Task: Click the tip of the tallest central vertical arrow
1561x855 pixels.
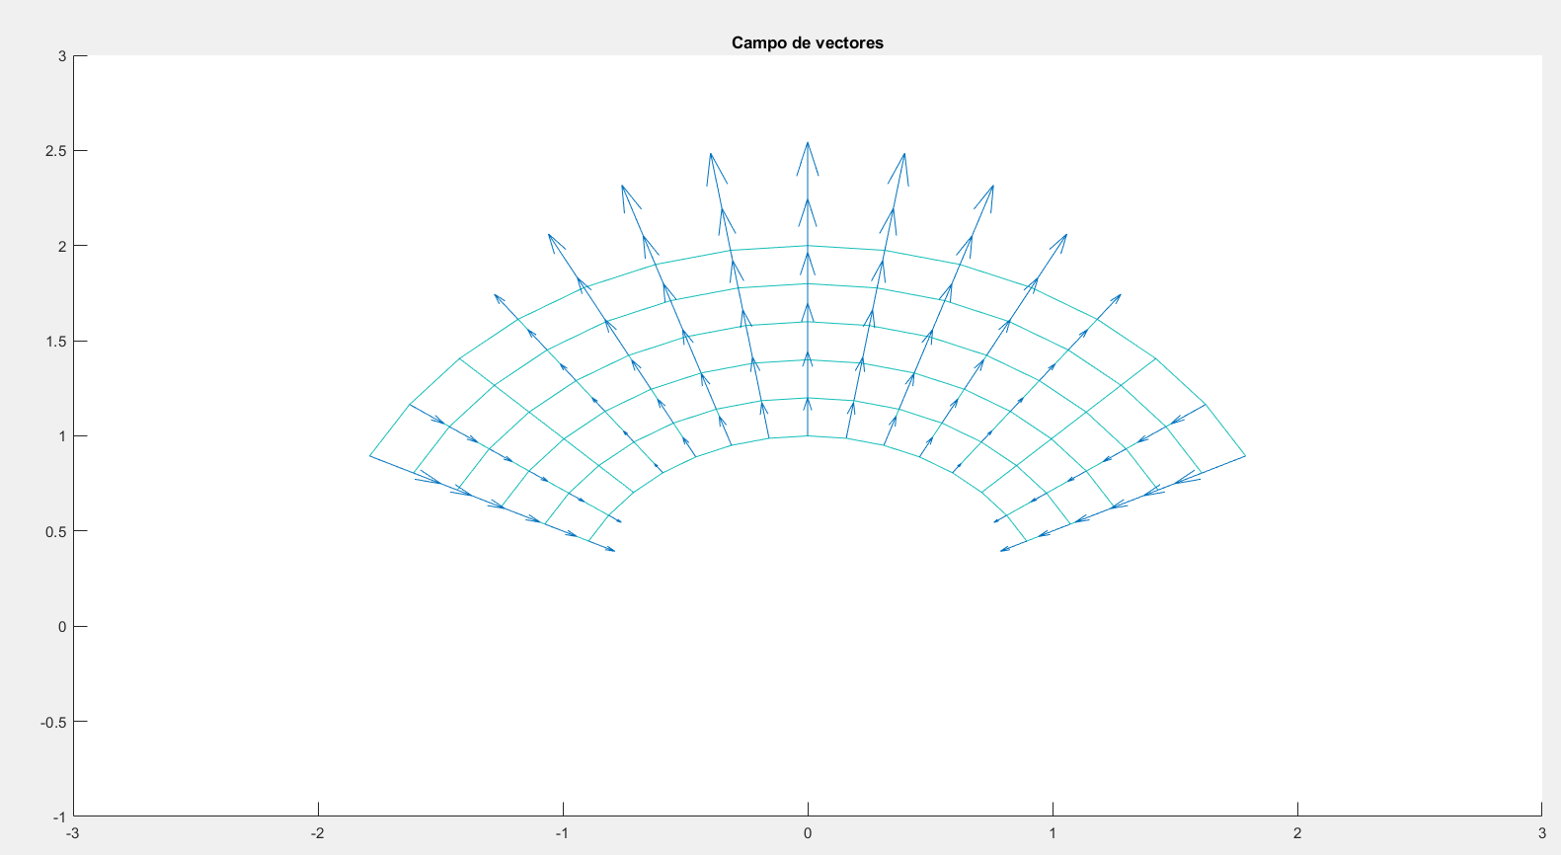Action: click(808, 143)
